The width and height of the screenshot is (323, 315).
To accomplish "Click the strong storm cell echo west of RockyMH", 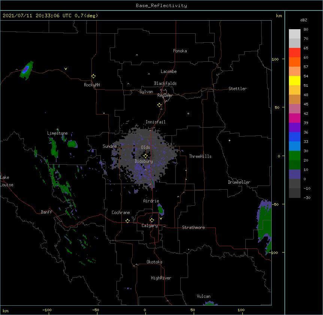I will (26, 70).
